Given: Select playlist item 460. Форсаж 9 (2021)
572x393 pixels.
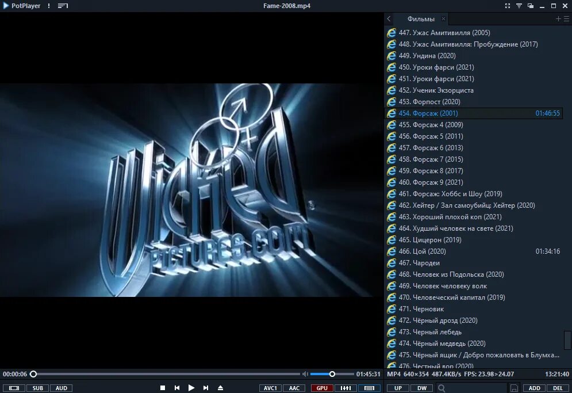Looking at the screenshot, I should pos(474,182).
